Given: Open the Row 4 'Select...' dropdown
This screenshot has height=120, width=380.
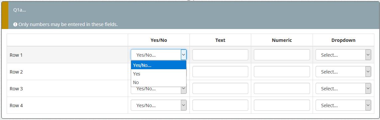Looking at the screenshot, I should coord(343,105).
